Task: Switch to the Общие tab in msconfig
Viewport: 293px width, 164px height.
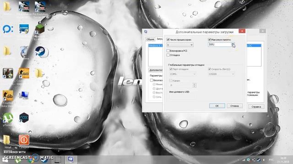Action: tap(150, 39)
